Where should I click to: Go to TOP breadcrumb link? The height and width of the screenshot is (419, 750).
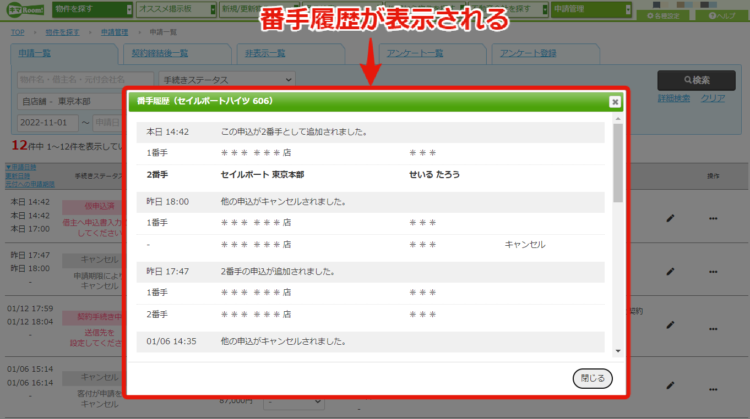(x=18, y=32)
